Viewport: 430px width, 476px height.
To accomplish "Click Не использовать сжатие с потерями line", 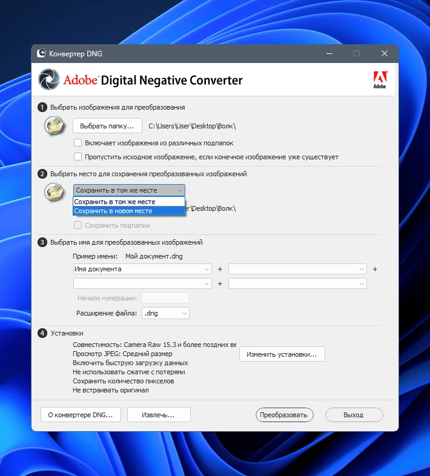I will coord(129,372).
